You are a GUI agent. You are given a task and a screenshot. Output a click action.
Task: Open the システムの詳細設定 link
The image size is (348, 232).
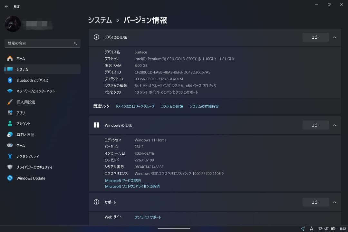[204, 106]
